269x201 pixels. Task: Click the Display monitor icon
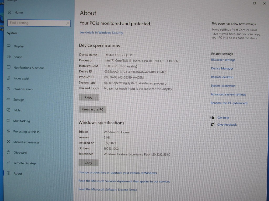click(x=9, y=46)
